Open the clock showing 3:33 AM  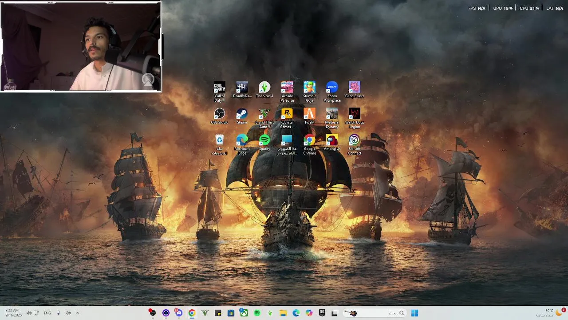coord(14,313)
